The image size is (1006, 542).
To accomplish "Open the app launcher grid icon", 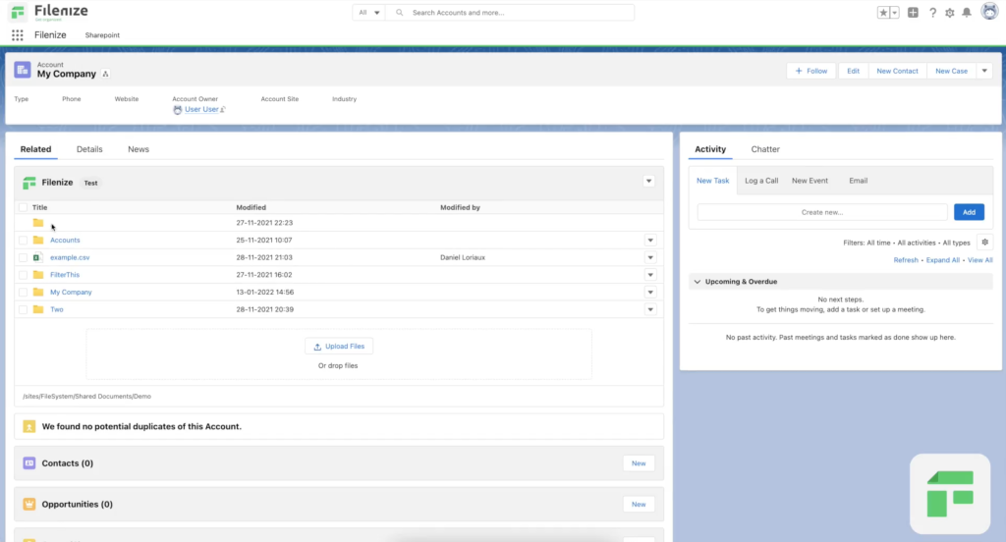I will click(x=18, y=35).
